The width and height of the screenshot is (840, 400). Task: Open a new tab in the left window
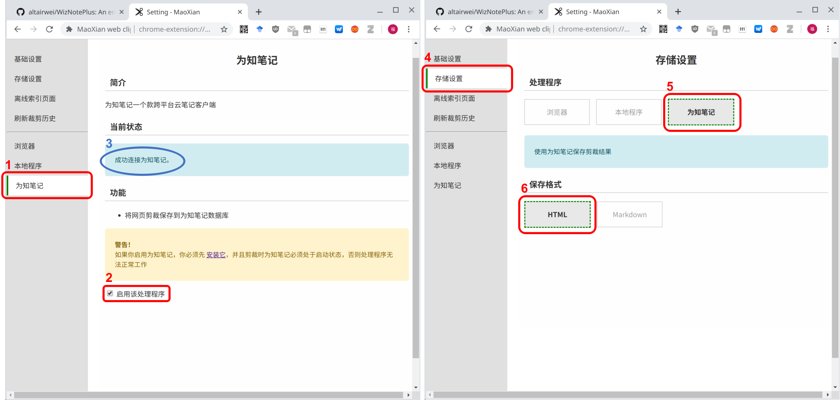[259, 12]
